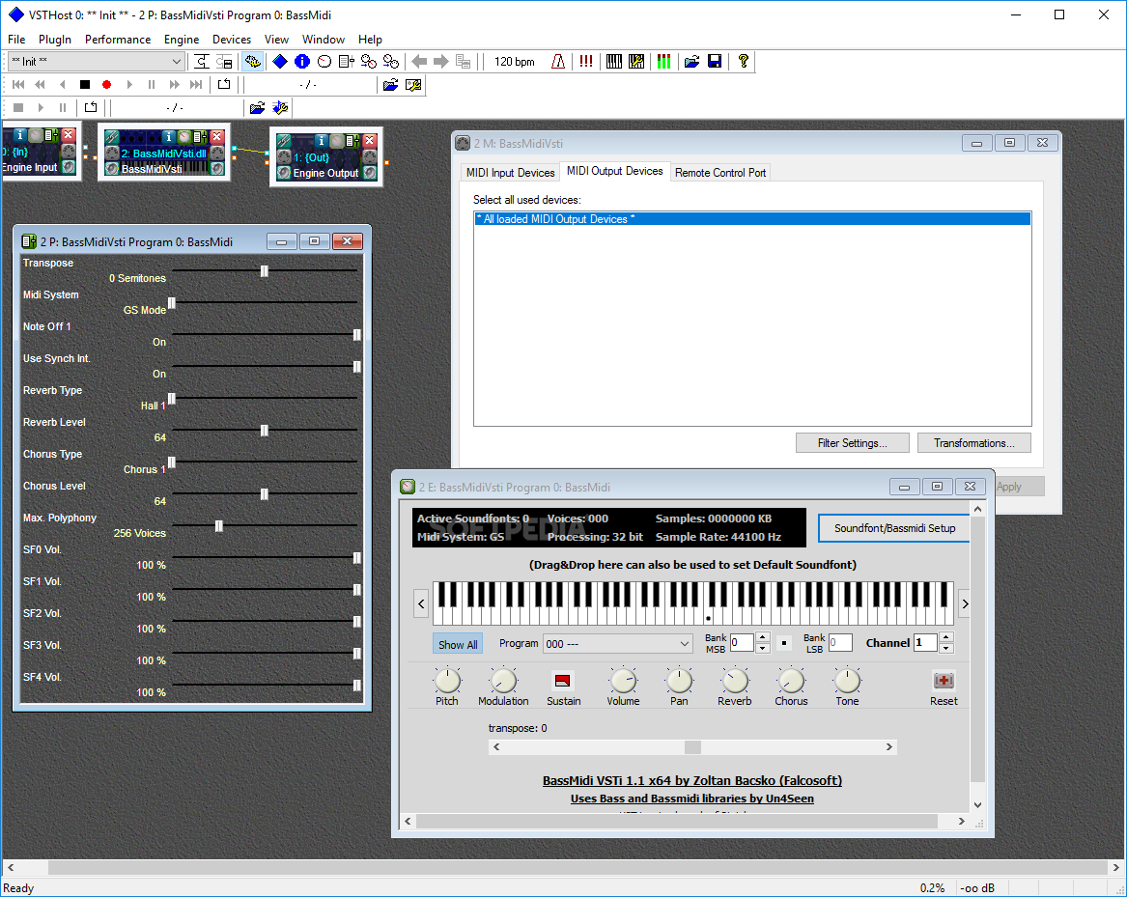Toggle the highlighted icon left of blue diamond

(x=252, y=62)
